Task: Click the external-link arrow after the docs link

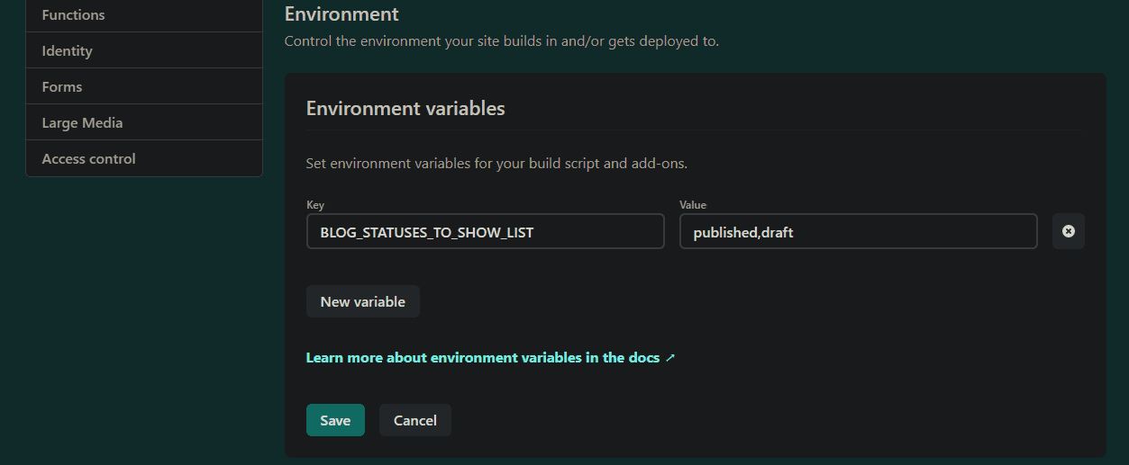Action: pos(670,358)
